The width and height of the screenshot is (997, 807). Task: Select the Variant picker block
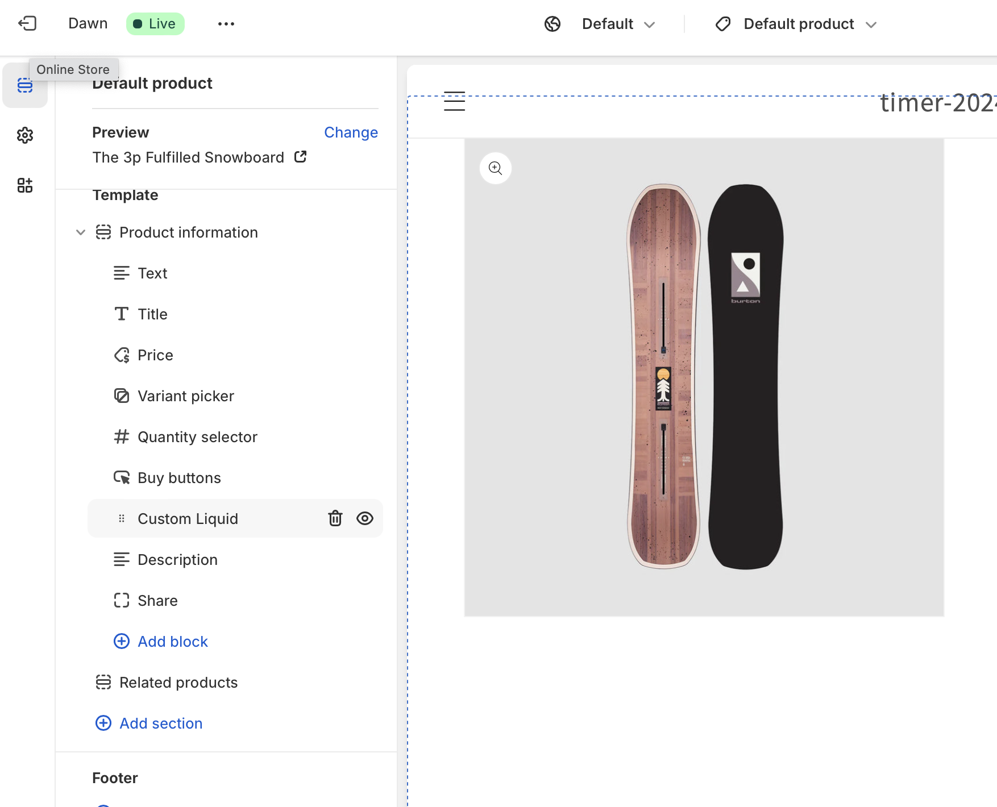[235, 396]
